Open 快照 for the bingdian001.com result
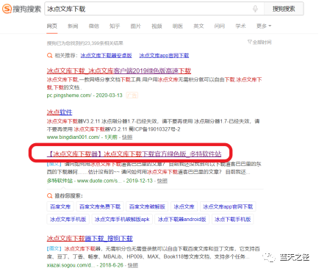 pyautogui.click(x=127, y=137)
